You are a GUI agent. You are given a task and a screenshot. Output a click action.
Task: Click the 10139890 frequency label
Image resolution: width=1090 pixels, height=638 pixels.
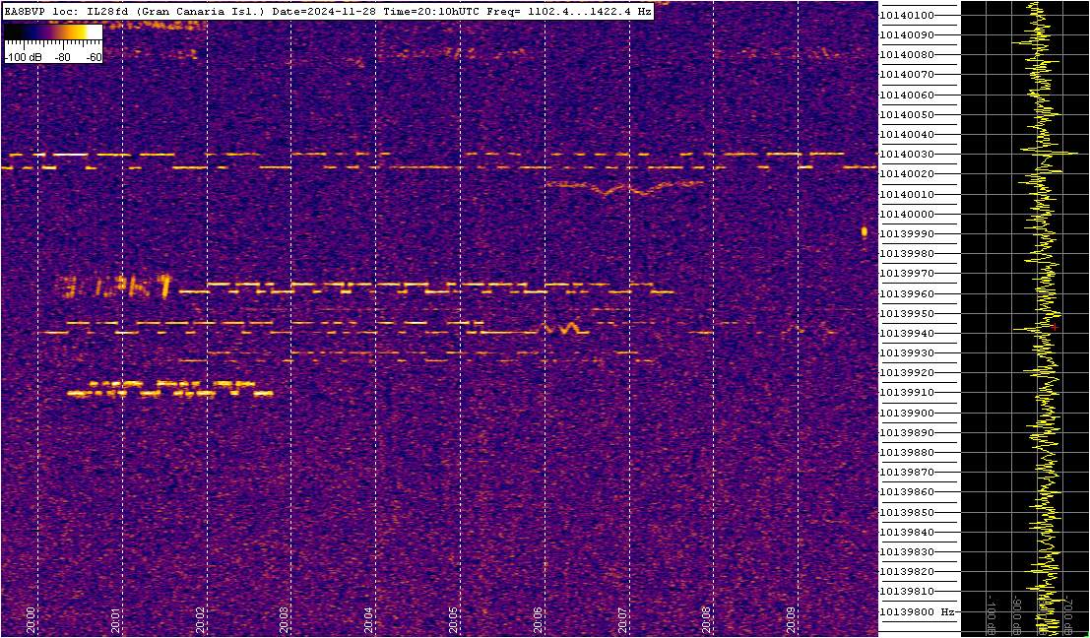tap(907, 433)
